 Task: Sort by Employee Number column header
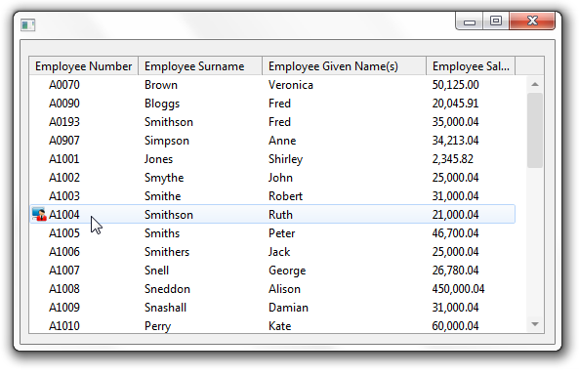(83, 66)
